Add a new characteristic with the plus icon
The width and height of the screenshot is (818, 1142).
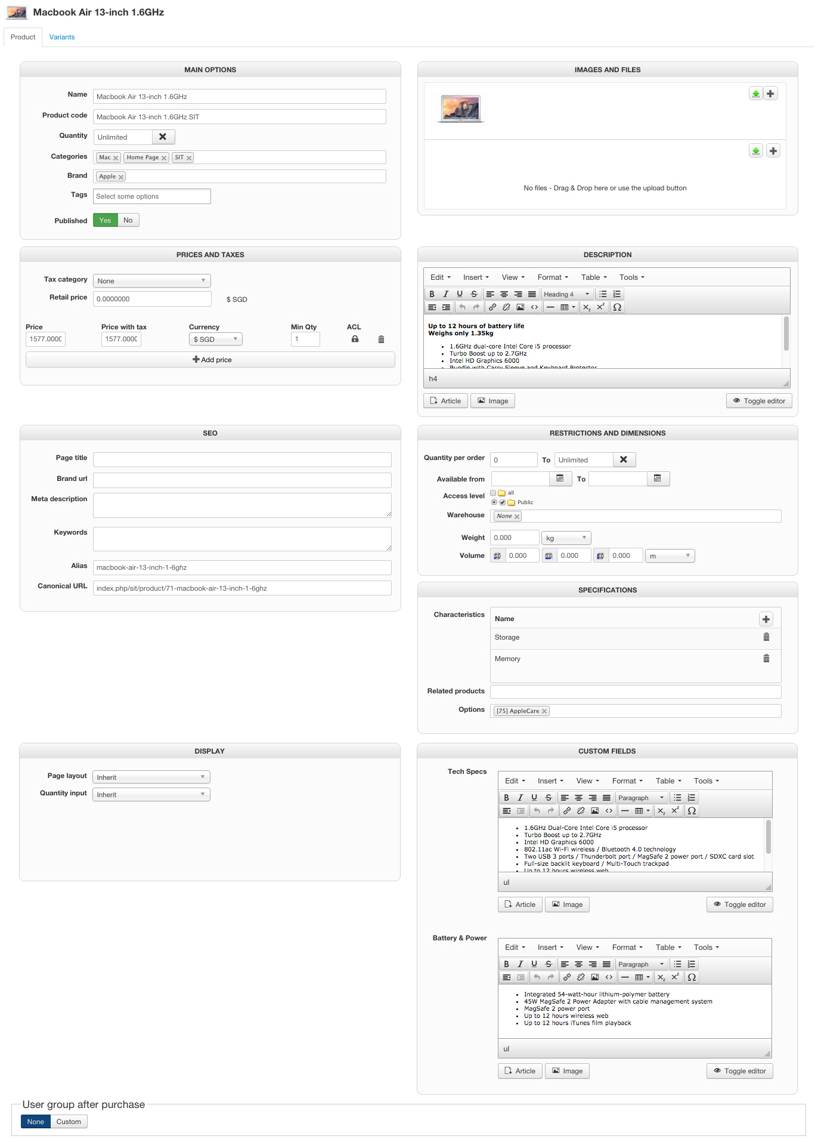[766, 619]
